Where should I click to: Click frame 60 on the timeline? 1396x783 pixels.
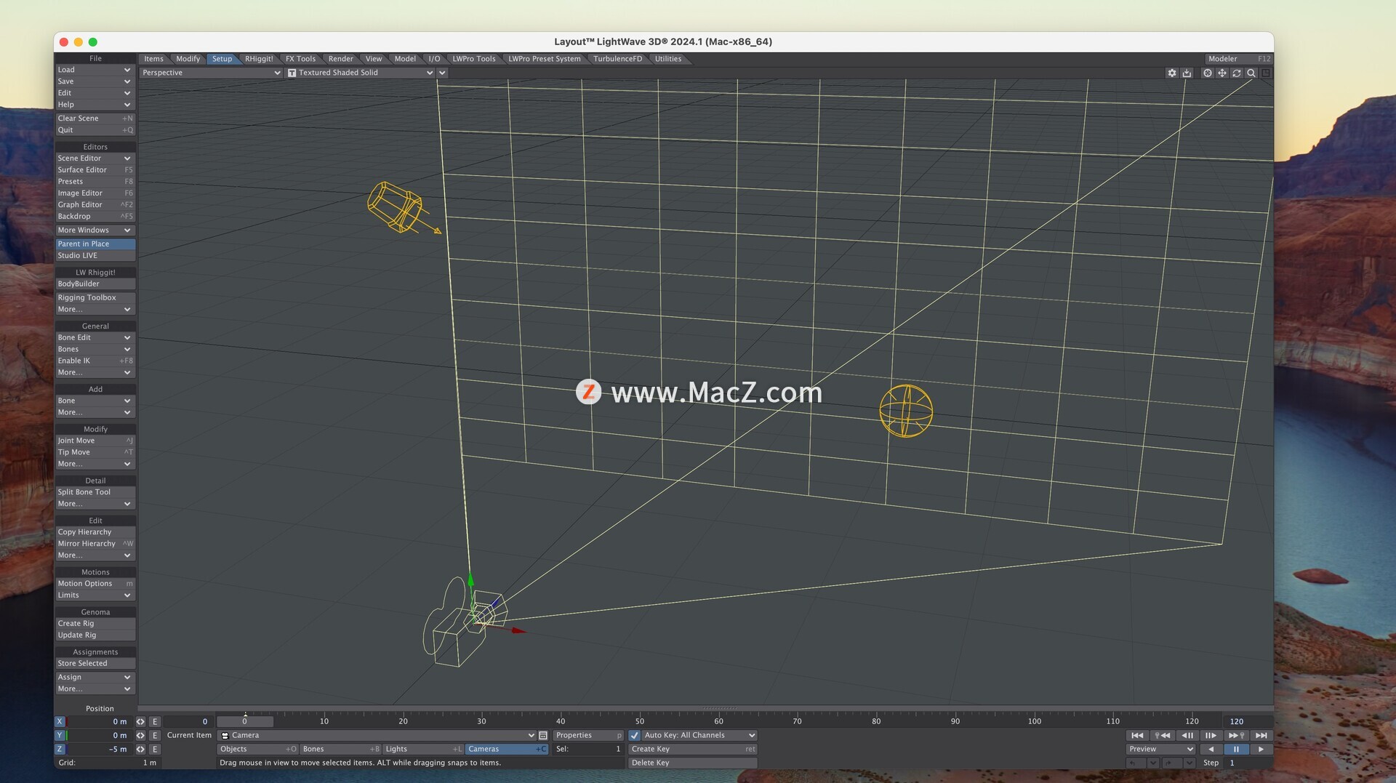(x=718, y=721)
